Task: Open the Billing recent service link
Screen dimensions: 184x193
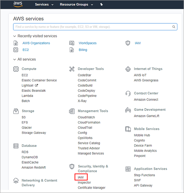Action: pyautogui.click(x=83, y=50)
